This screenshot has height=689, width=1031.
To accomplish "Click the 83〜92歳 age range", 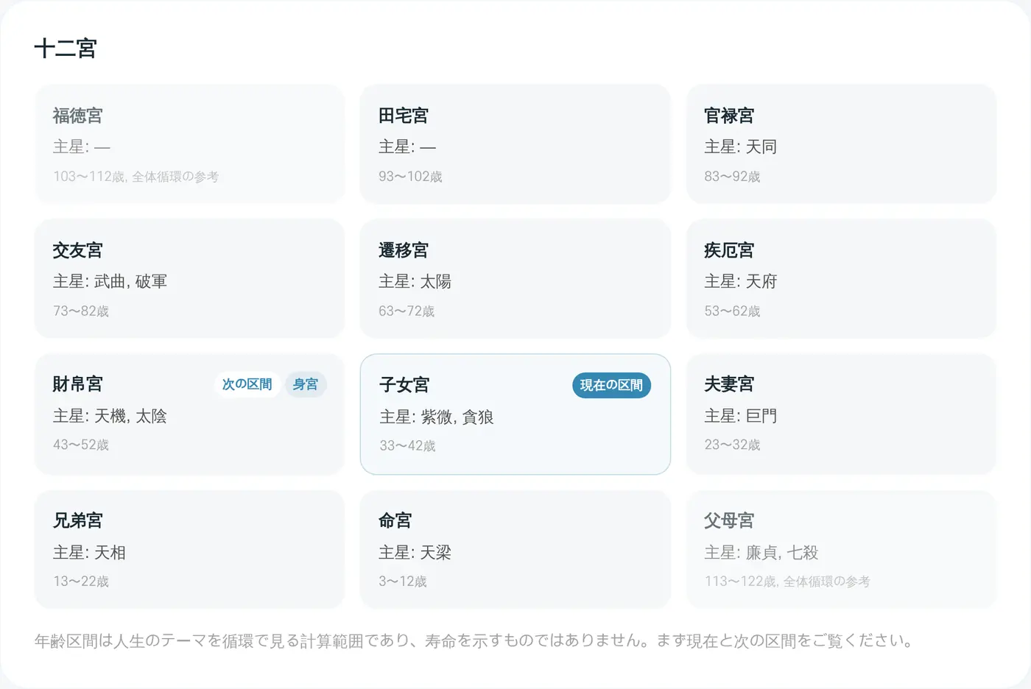I will pyautogui.click(x=732, y=177).
